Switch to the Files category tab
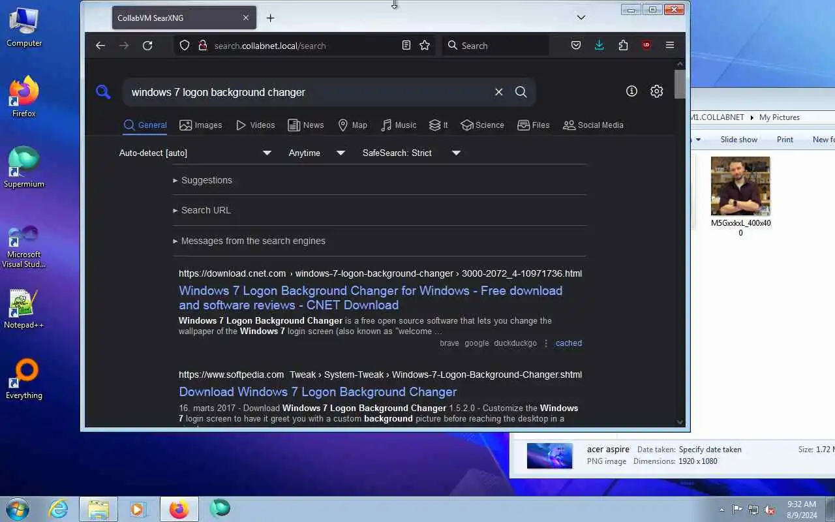 tap(533, 125)
